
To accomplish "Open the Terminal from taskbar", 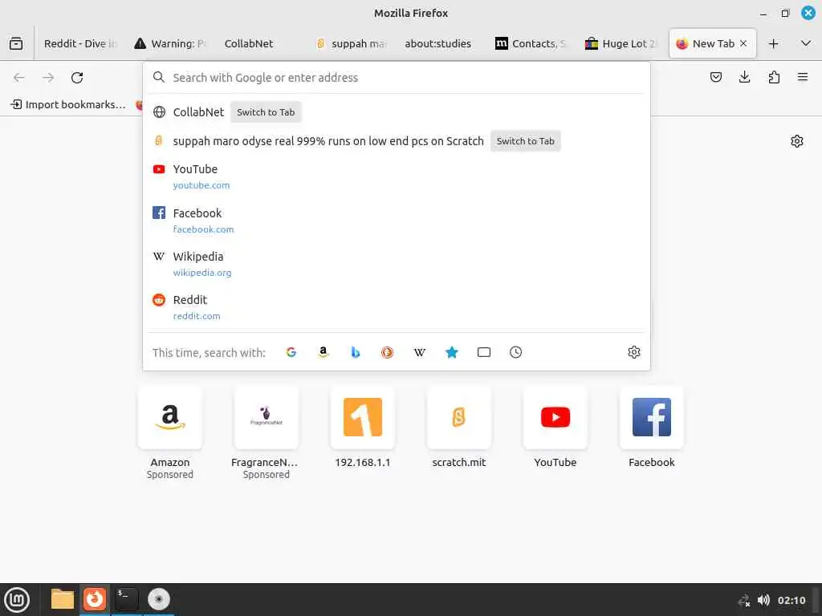I will click(x=127, y=599).
